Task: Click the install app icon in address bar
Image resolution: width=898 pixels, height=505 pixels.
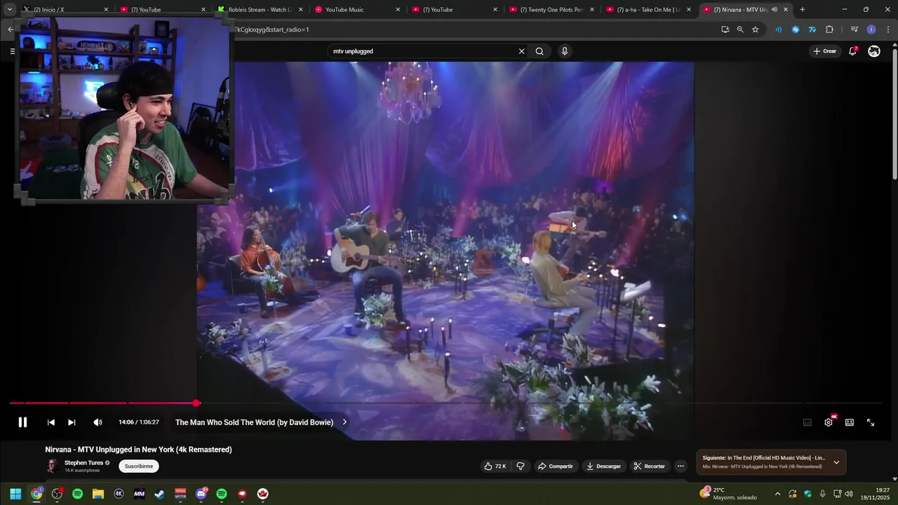Action: tap(725, 29)
